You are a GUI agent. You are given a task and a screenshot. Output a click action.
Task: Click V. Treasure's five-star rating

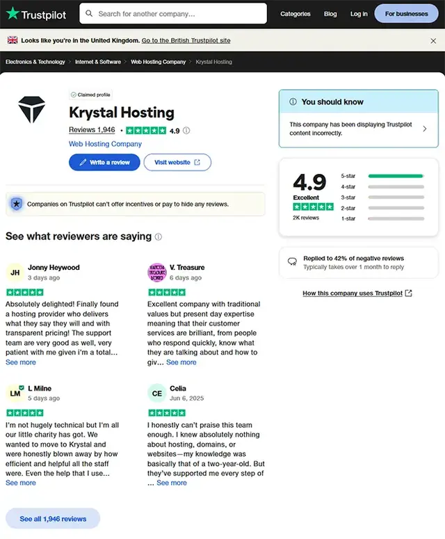click(167, 293)
